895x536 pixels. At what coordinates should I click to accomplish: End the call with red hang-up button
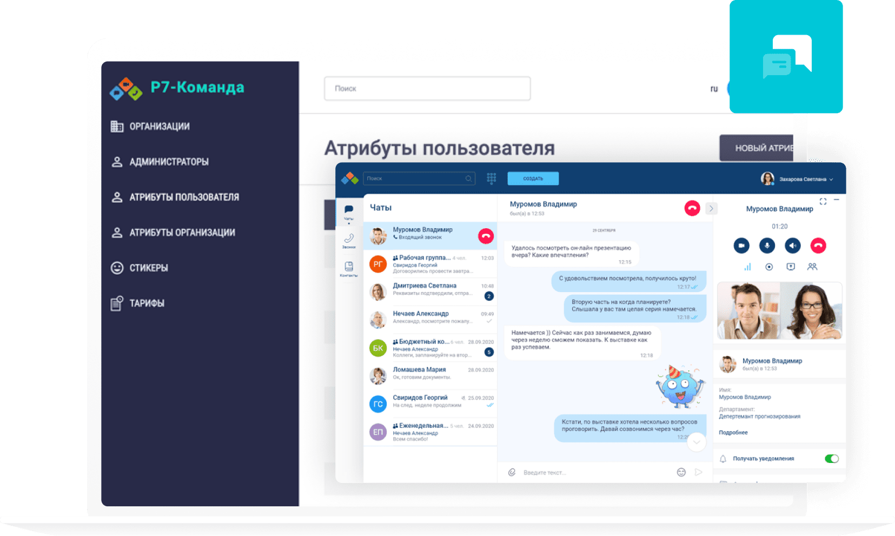818,246
